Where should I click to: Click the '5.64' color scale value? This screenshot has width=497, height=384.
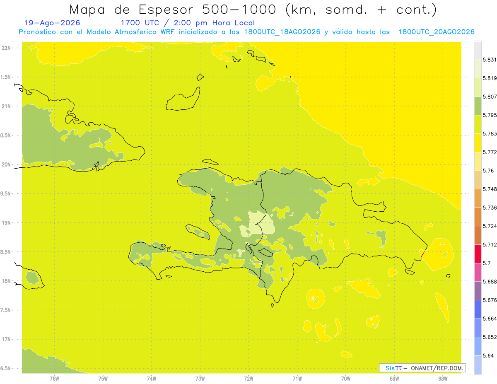click(488, 355)
